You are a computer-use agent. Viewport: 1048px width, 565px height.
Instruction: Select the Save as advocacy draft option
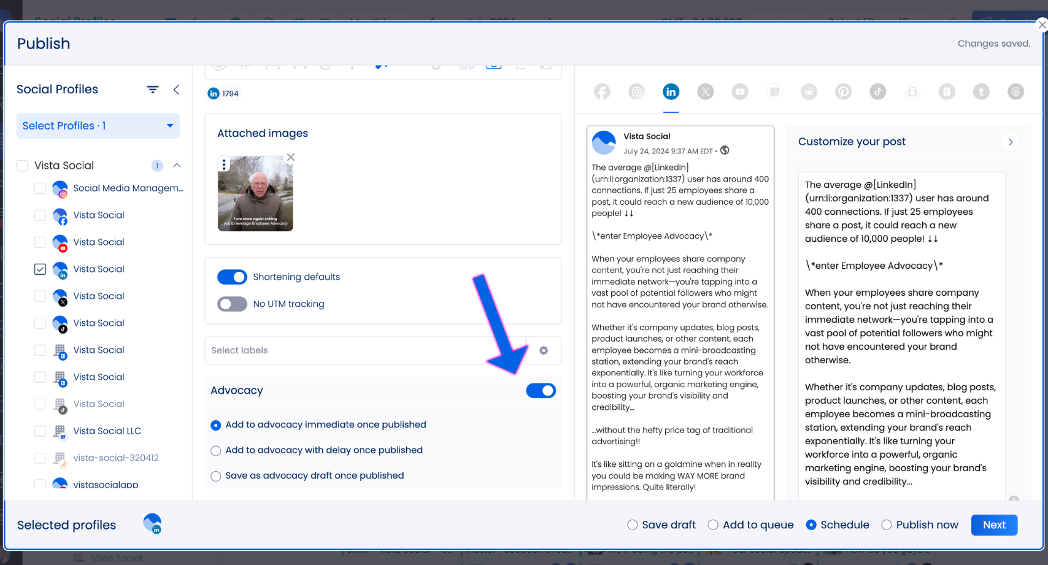point(215,476)
